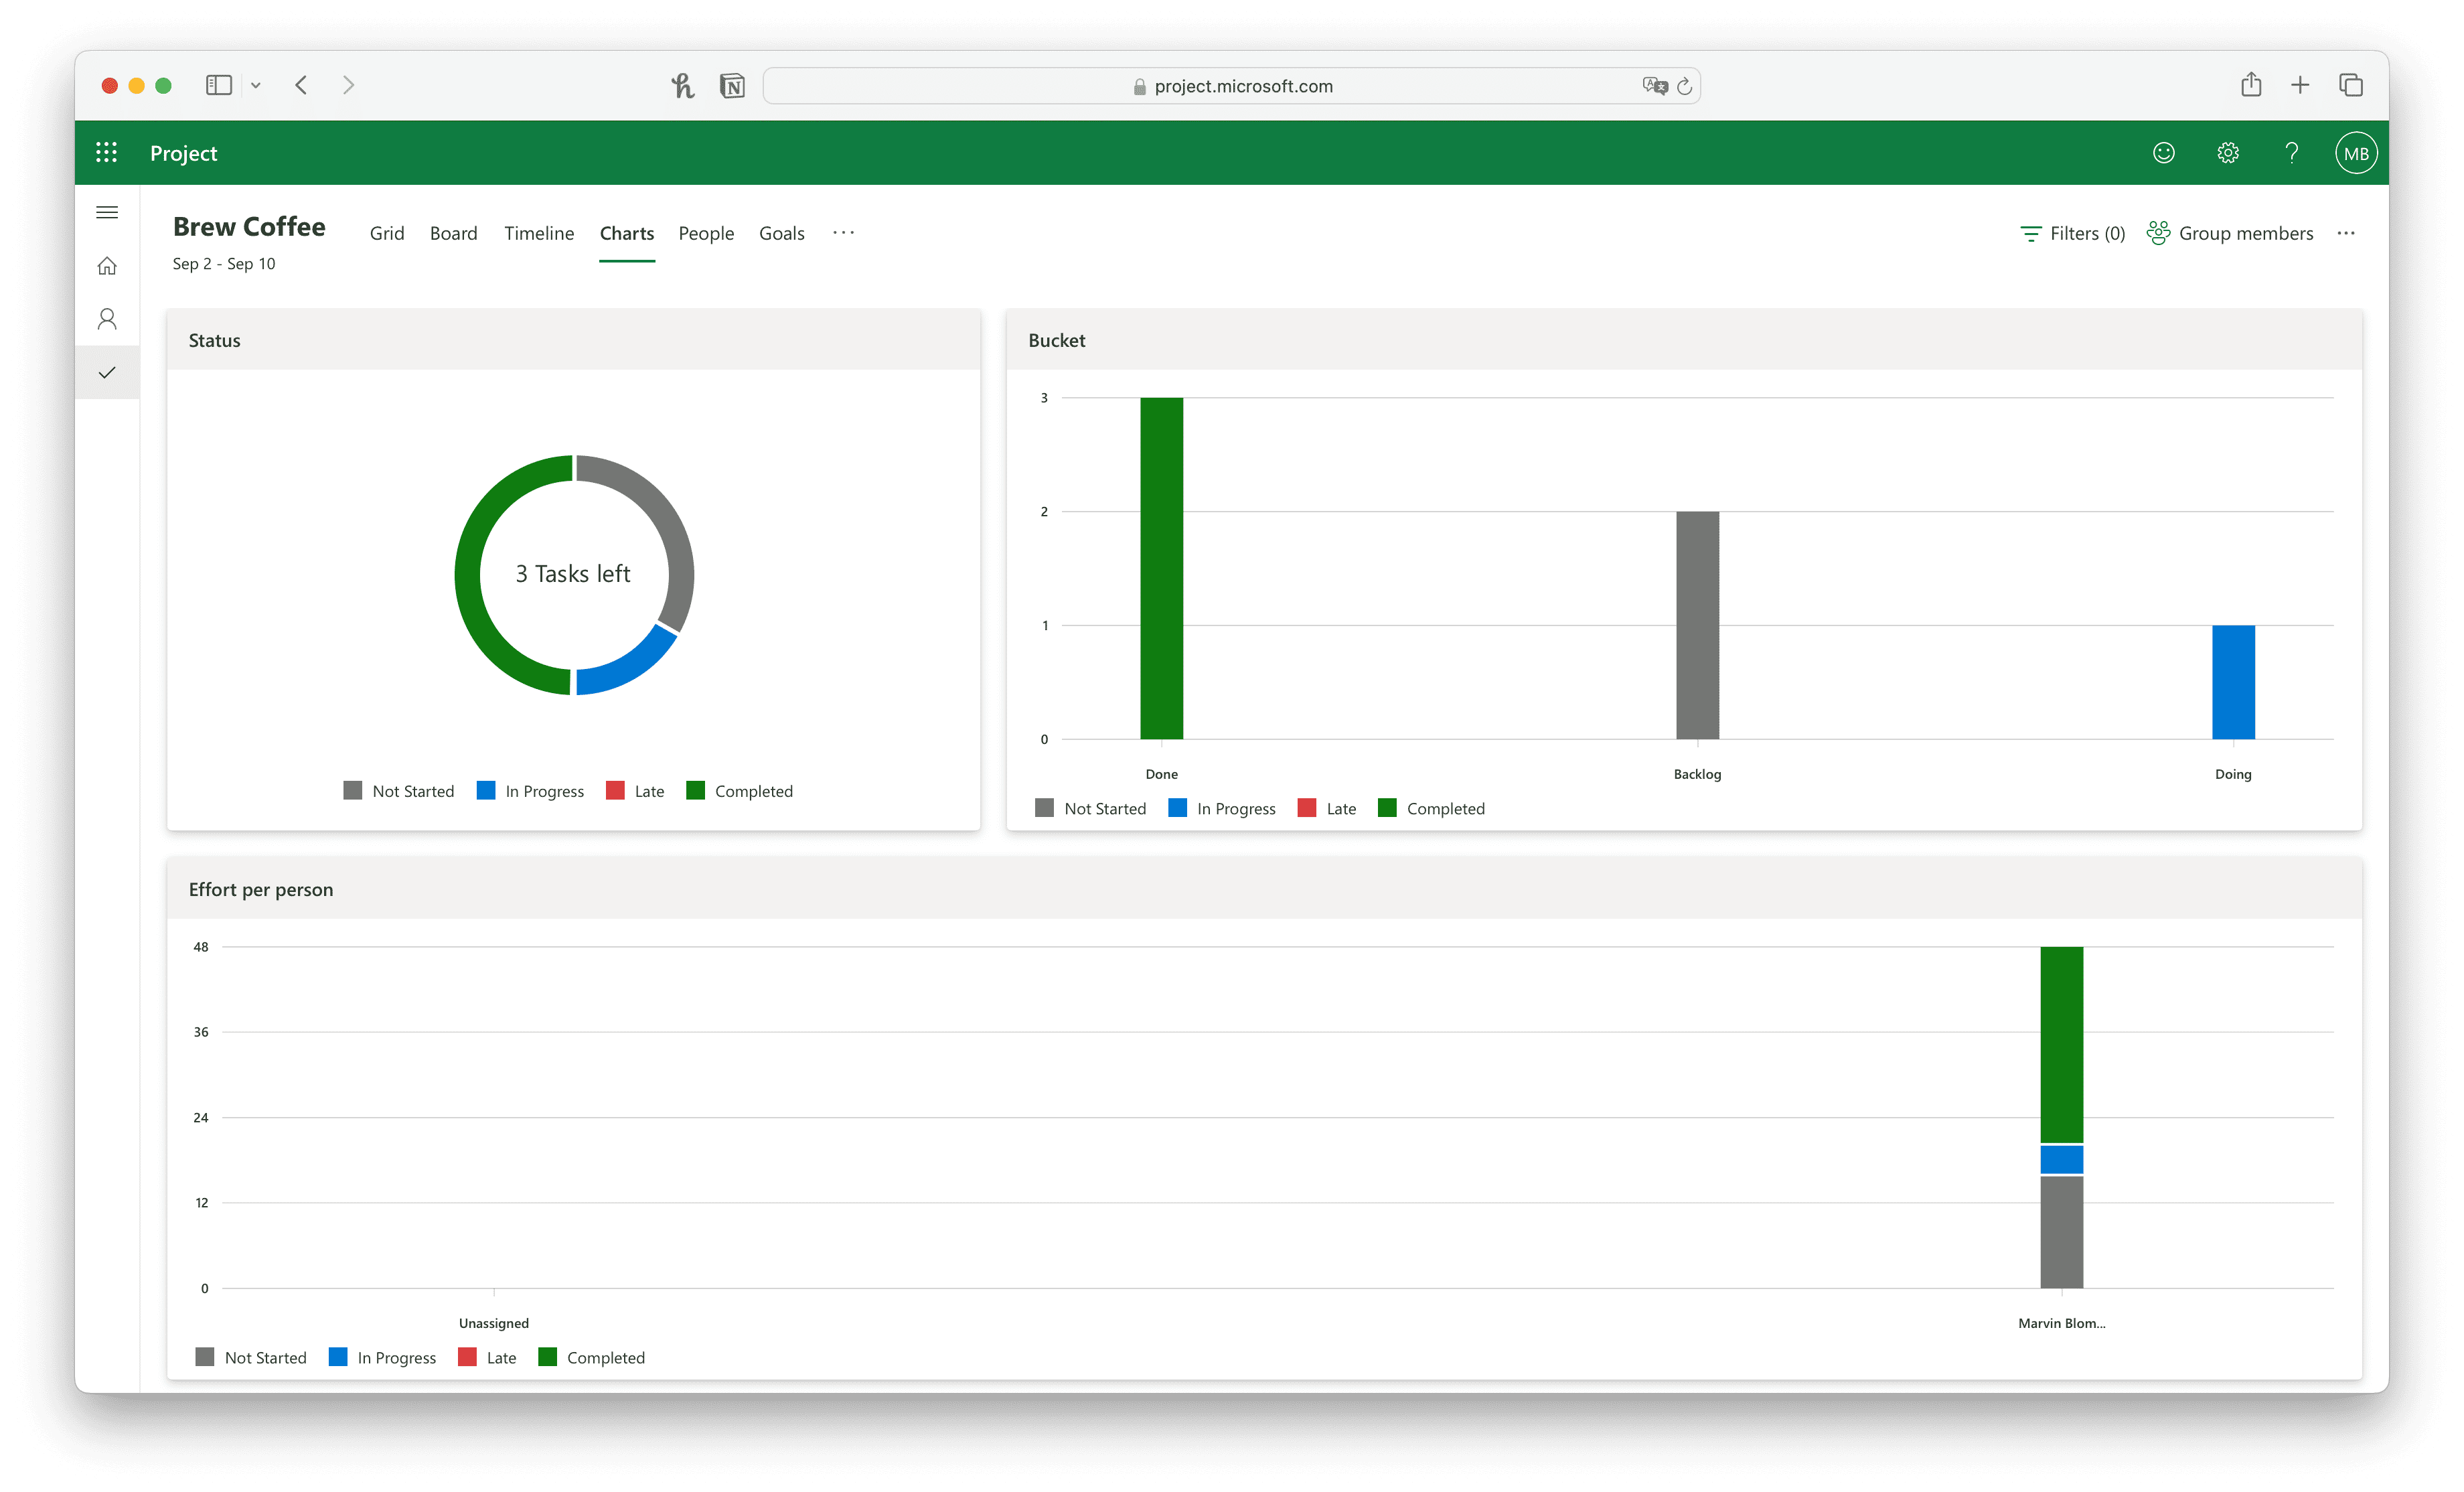
Task: Open the ellipsis menu after Goals tab
Action: 843,233
